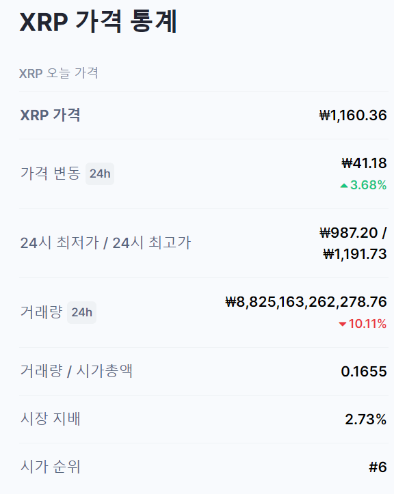This screenshot has width=394, height=494.
Task: Select the 24h badge next to 거래량
Action: click(81, 312)
